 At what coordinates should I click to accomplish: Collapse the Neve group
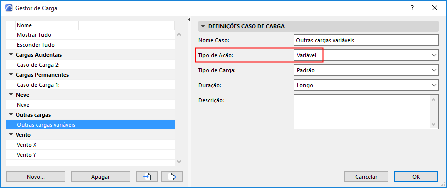(x=11, y=95)
